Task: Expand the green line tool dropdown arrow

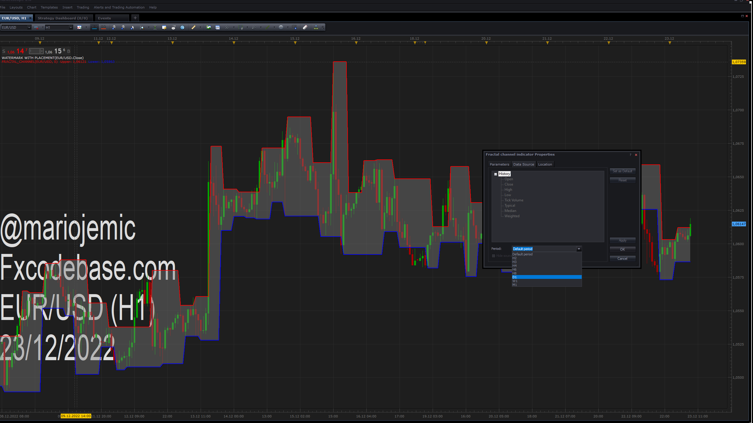Action: pos(274,27)
